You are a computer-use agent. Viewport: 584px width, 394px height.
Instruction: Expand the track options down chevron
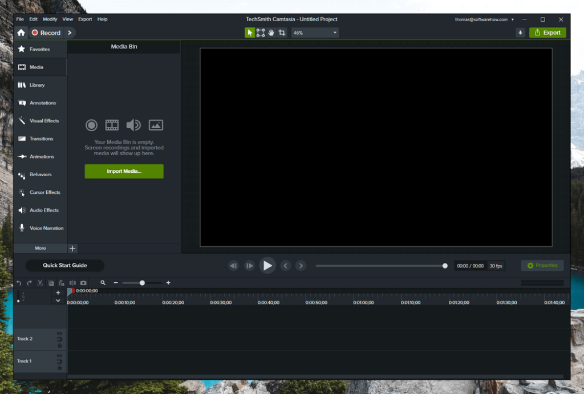coord(58,300)
